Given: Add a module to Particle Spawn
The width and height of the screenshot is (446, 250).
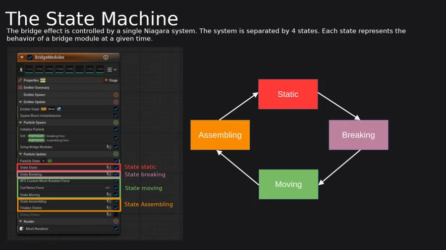Looking at the screenshot, I should [116, 123].
